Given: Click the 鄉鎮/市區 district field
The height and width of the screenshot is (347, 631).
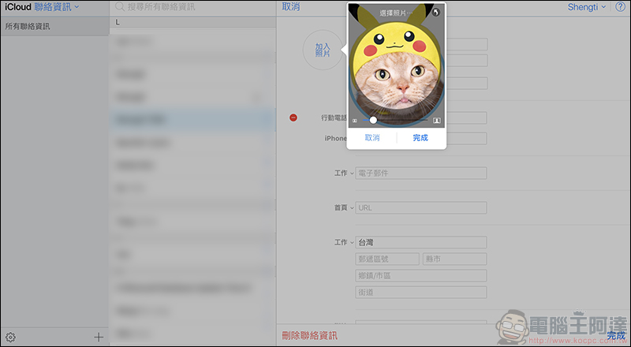Looking at the screenshot, I should coord(421,276).
